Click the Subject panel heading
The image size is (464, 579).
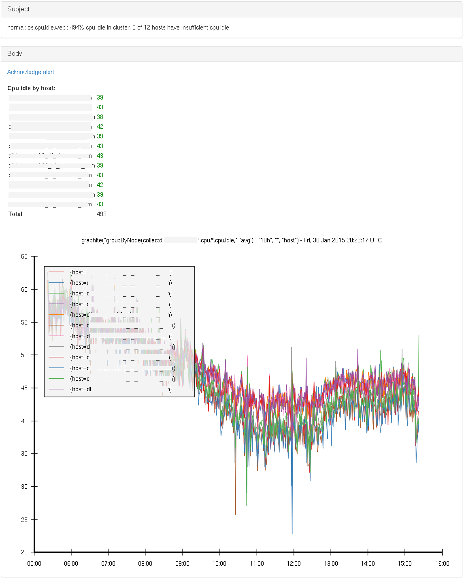tap(19, 9)
